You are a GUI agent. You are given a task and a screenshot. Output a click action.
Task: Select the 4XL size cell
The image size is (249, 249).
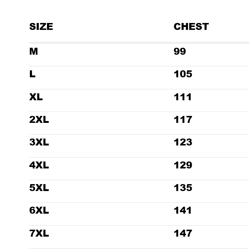click(x=39, y=165)
